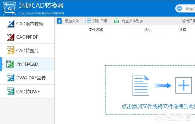
Task: Open DWG DXF互转 mode
Action: coord(27,78)
